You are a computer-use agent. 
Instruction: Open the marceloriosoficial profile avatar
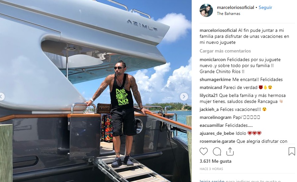[206, 10]
